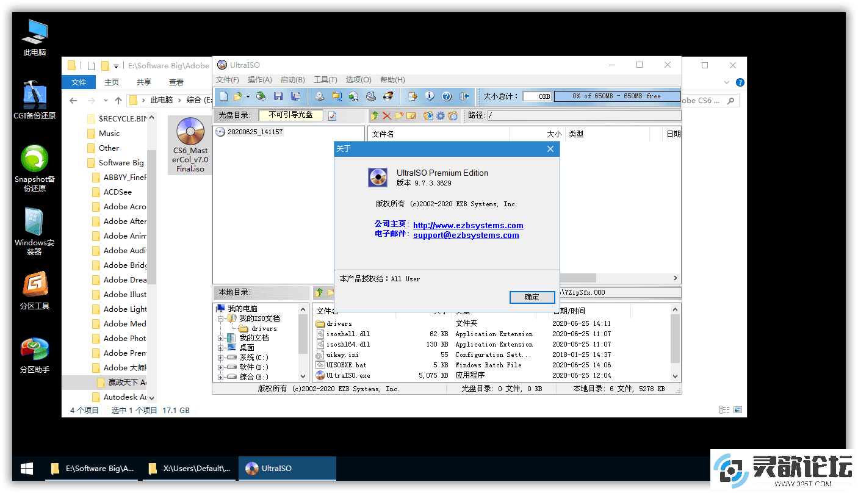Expand the 桌面 tree node
The height and width of the screenshot is (493, 858).
click(x=221, y=348)
